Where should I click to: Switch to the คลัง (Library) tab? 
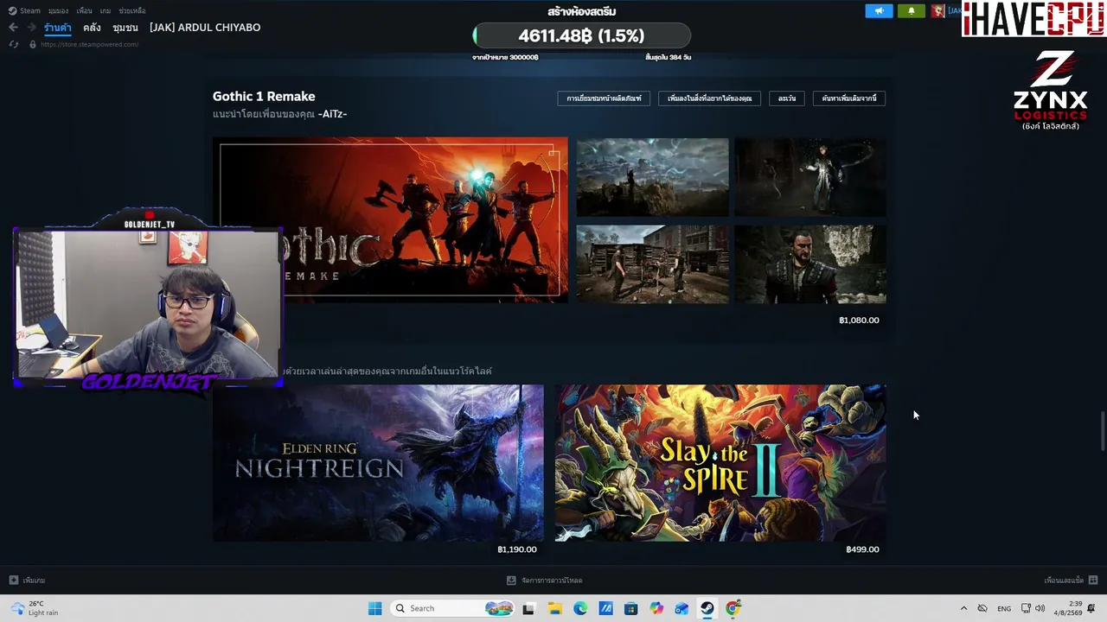(x=92, y=28)
